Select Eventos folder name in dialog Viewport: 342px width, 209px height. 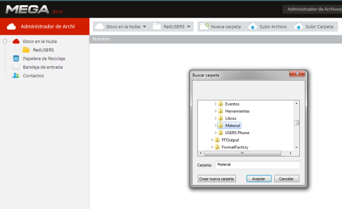[232, 104]
